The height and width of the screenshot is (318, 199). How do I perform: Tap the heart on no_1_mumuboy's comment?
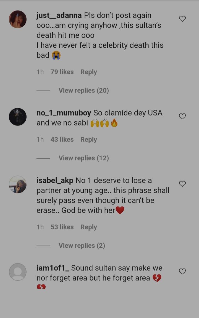tap(182, 116)
